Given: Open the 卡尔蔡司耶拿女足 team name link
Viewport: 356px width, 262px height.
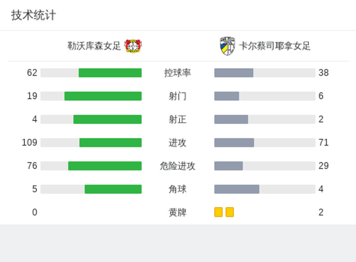Looking at the screenshot, I should [x=275, y=46].
